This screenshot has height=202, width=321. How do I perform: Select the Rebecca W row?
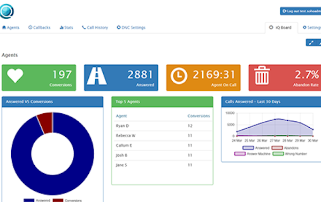(163, 136)
